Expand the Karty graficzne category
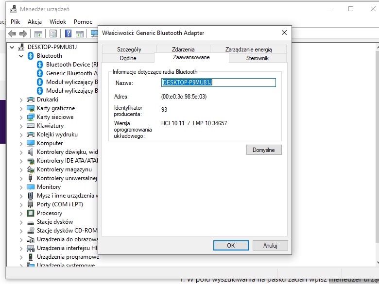 tap(21, 108)
